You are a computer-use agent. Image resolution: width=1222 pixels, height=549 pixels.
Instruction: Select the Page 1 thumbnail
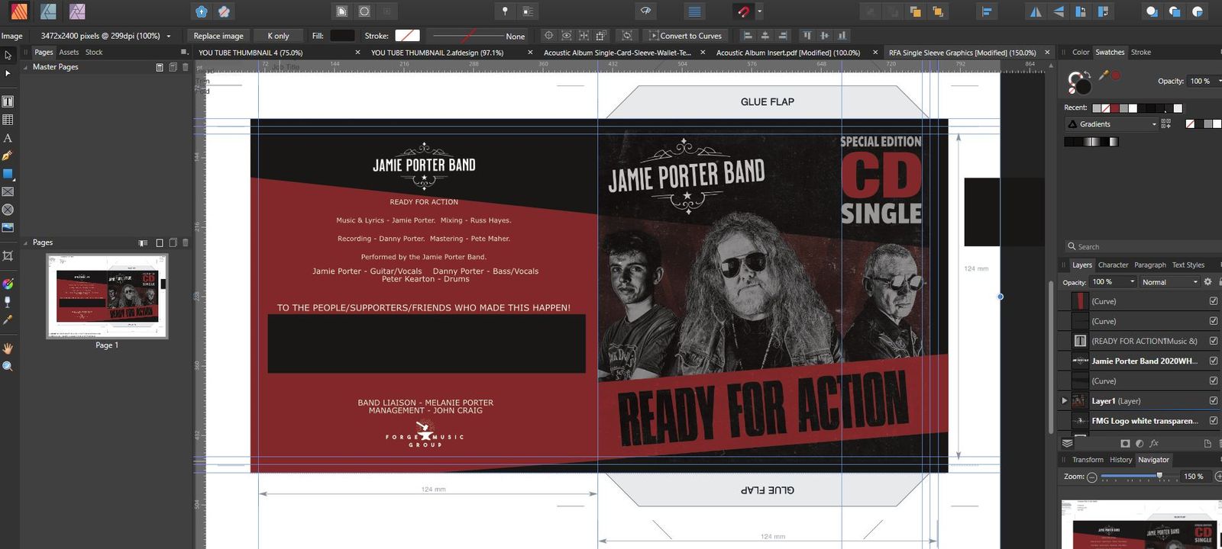(107, 296)
